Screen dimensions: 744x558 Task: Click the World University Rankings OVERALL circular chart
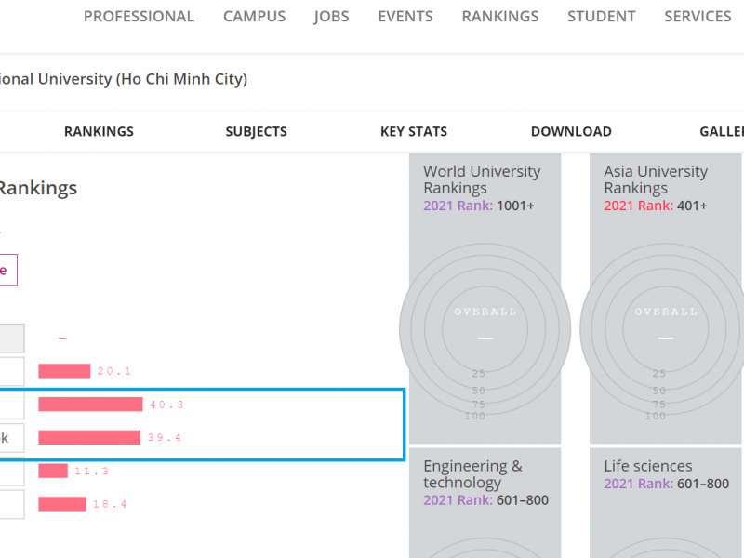[x=485, y=328]
